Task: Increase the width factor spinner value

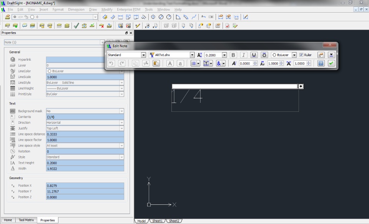Action: [308, 62]
